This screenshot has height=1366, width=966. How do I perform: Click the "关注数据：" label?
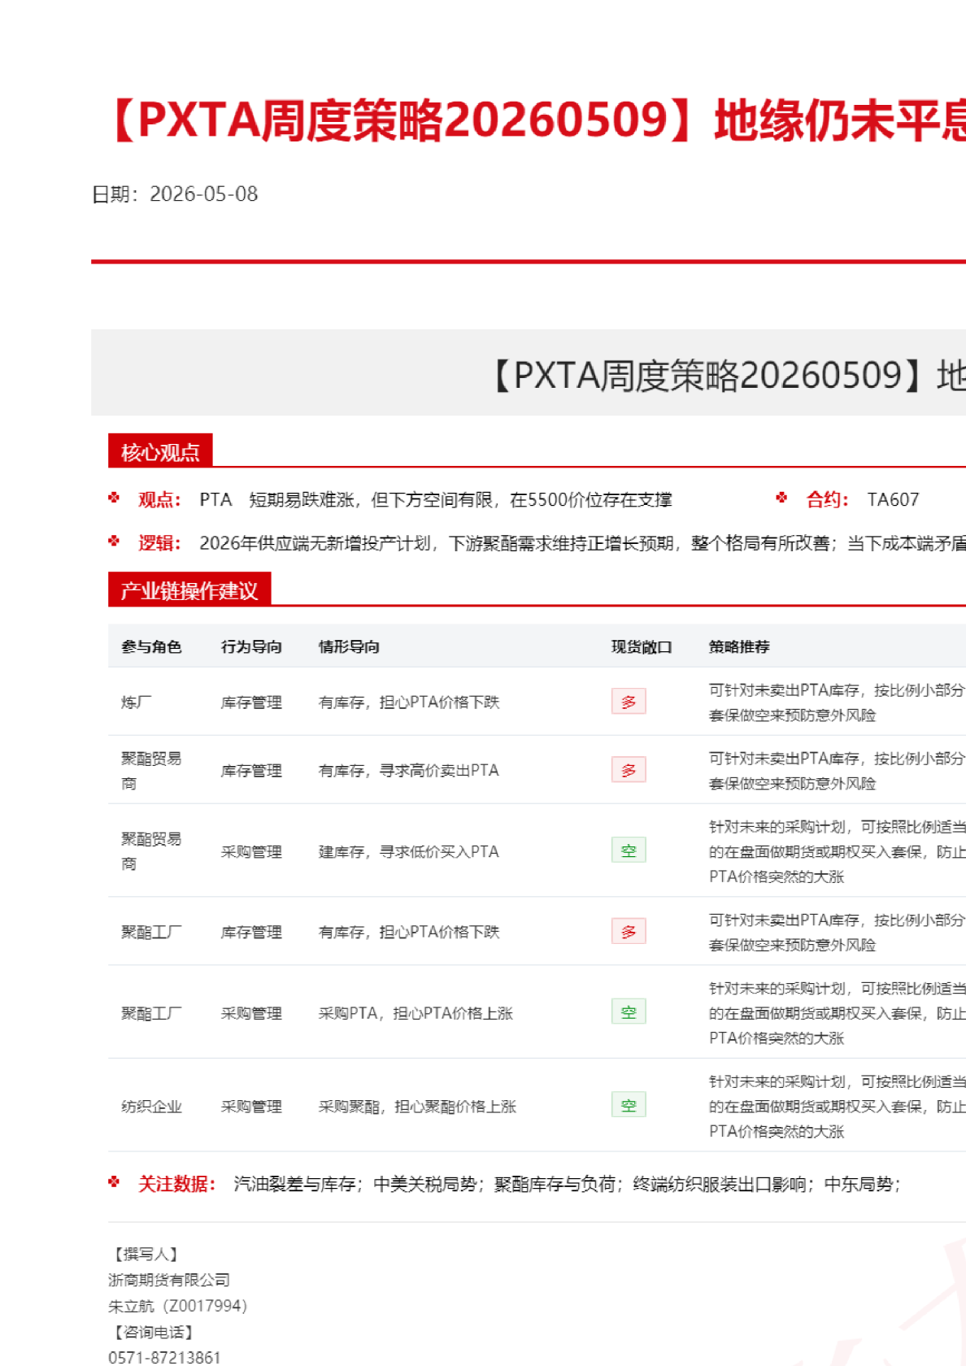177,1185
